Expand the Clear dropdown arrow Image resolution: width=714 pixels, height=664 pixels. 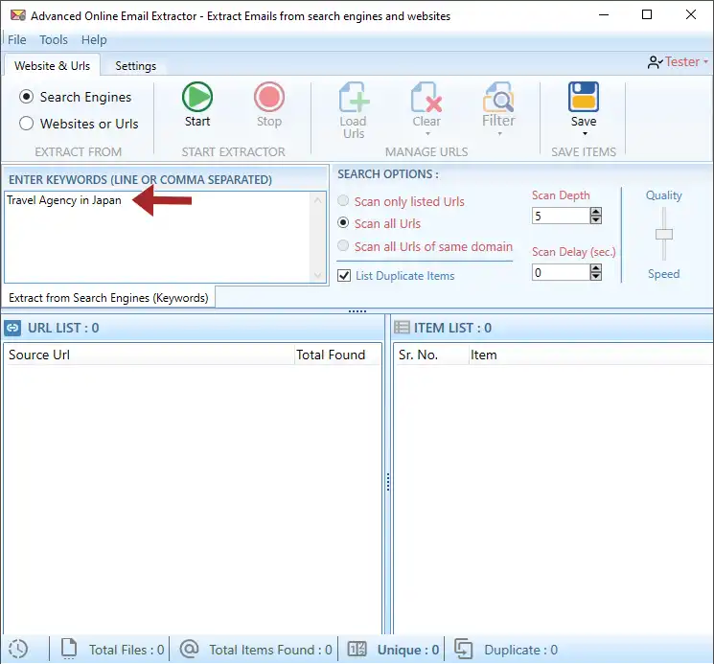[427, 134]
